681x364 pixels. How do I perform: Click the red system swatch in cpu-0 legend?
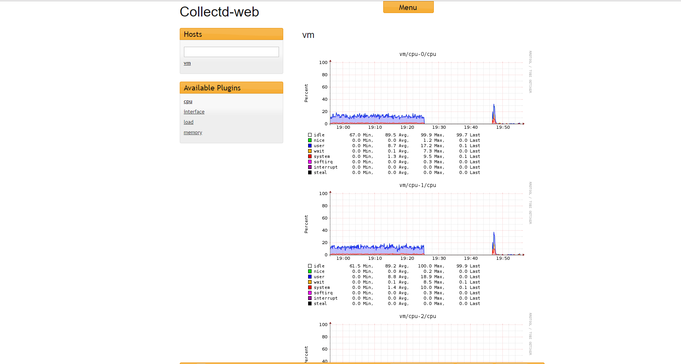310,156
